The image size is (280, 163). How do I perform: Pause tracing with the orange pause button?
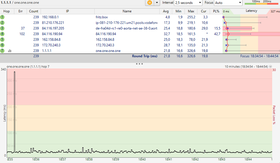(x=150, y=3)
